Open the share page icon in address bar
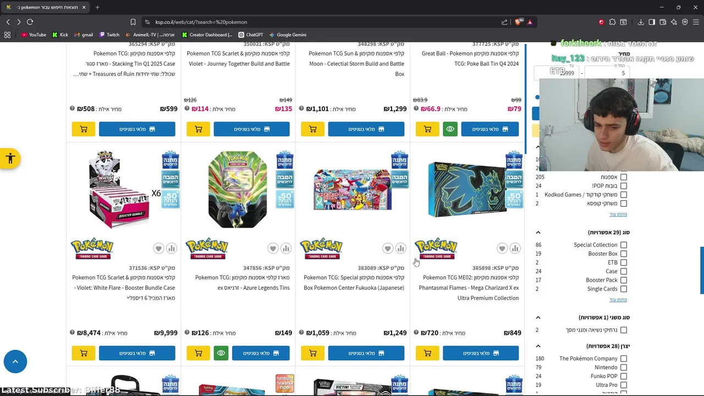Viewport: 704px width, 396px height. tap(504, 22)
